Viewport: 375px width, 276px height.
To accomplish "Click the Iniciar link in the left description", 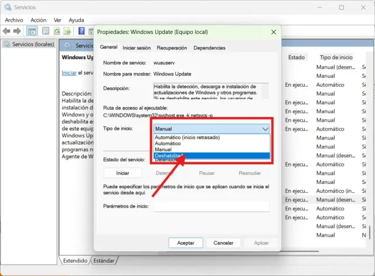I will (69, 73).
